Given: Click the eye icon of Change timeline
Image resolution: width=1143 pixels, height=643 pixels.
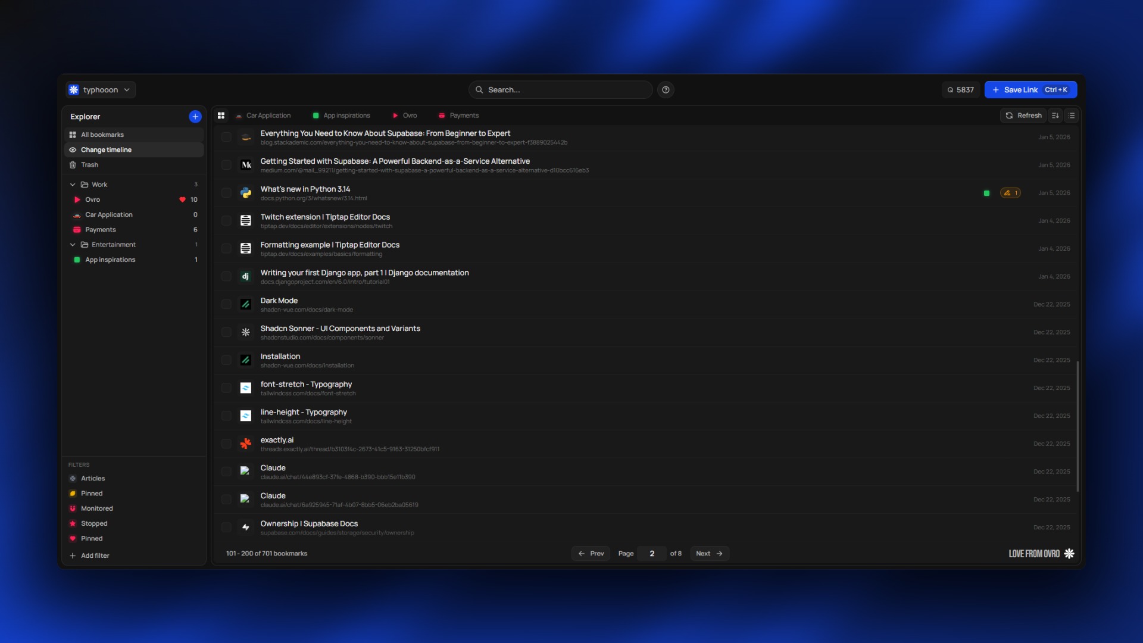Looking at the screenshot, I should tap(73, 150).
